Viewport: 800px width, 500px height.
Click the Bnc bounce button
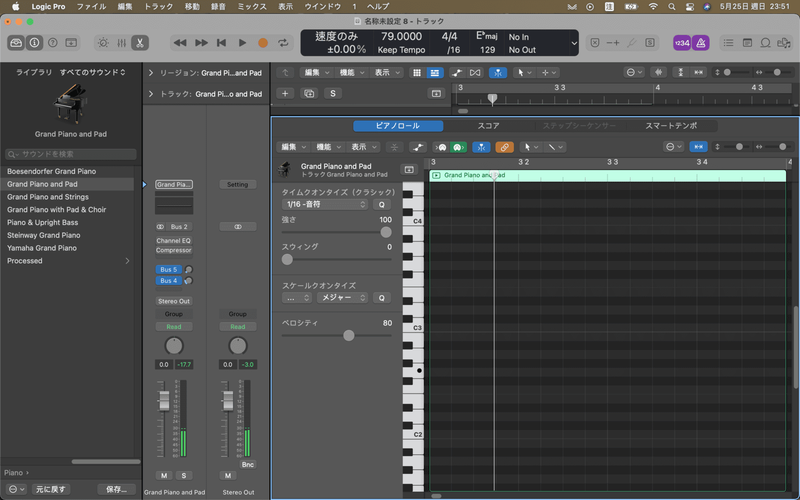pos(248,464)
